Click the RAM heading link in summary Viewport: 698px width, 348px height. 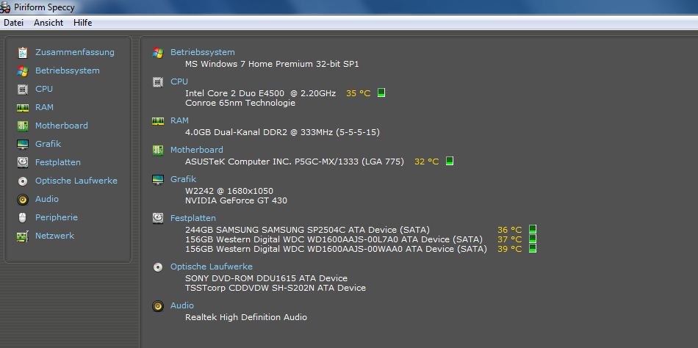click(179, 120)
